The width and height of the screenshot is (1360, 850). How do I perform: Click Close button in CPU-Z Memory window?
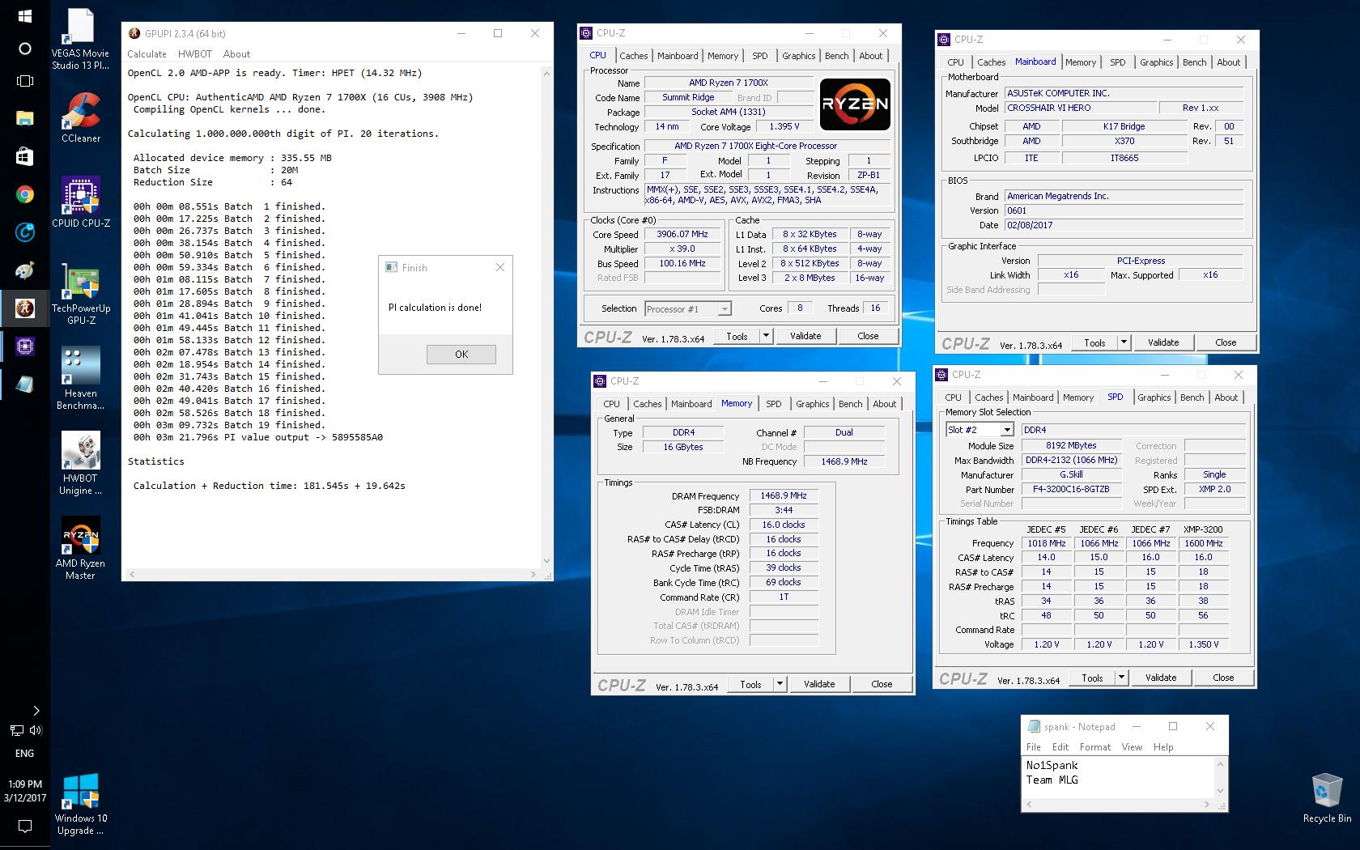882,684
